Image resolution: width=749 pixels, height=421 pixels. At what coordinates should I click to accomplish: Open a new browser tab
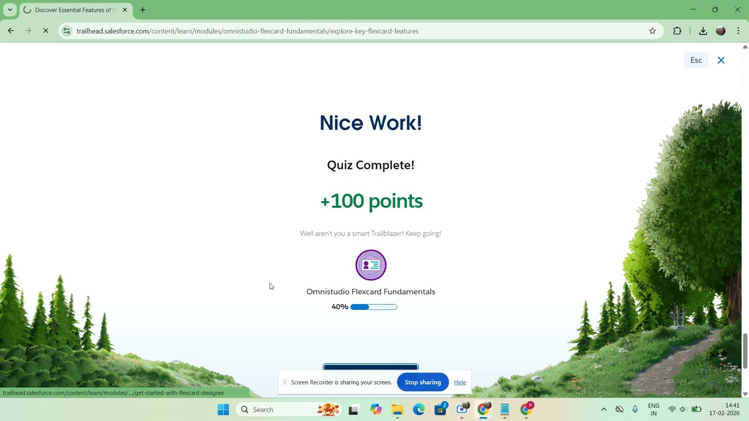tap(143, 10)
